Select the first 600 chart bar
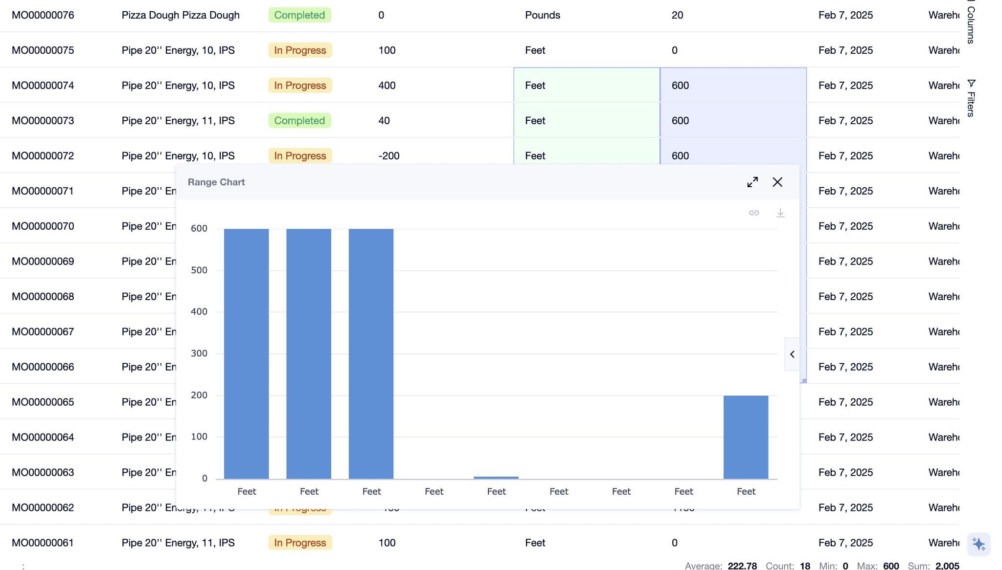Viewport: 1002px width, 570px height. pos(246,353)
